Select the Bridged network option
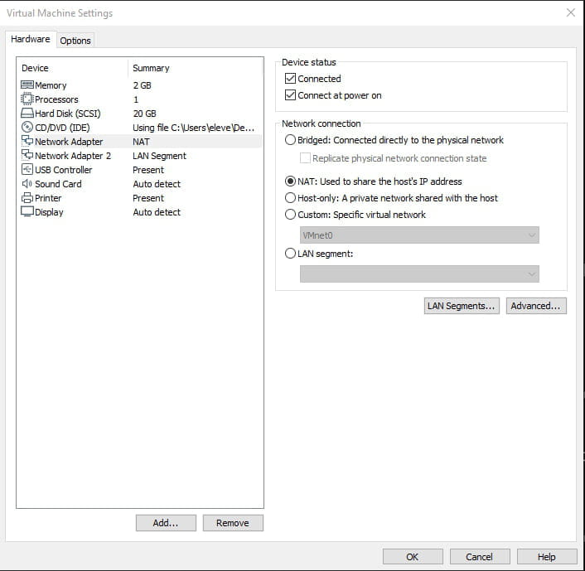Viewport: 585px width, 571px height. [290, 140]
